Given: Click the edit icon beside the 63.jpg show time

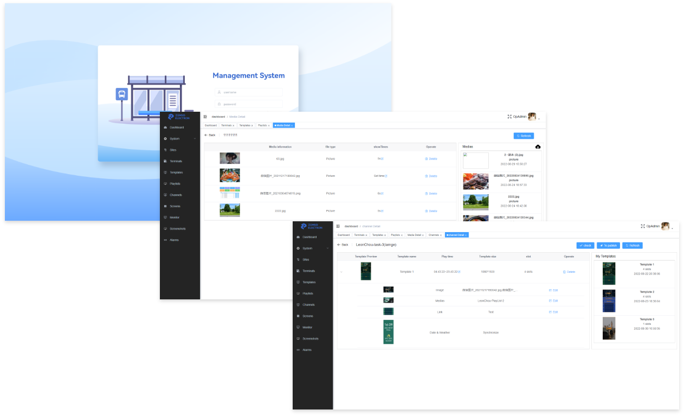Looking at the screenshot, I should pyautogui.click(x=382, y=159).
